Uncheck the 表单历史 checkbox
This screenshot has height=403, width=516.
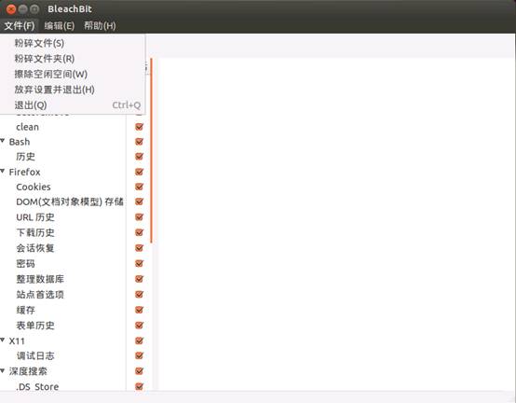[x=139, y=326]
